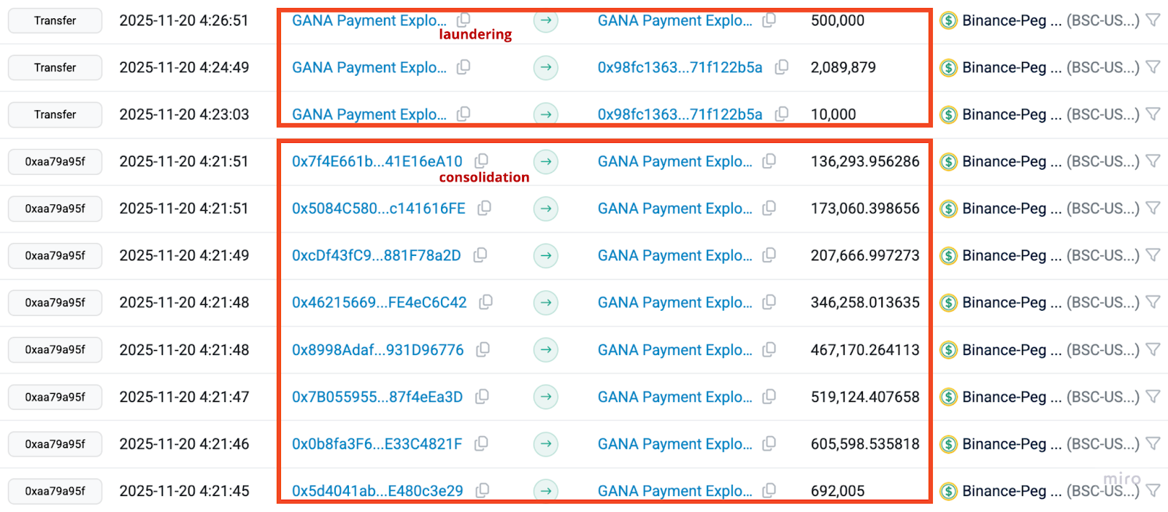This screenshot has width=1168, height=512.
Task: Open sender address 0x5d4041ab...E480c3e29
Action: click(377, 491)
